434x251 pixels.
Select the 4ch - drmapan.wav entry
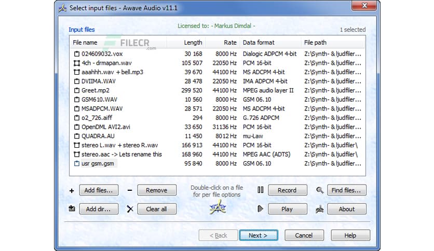click(x=218, y=63)
